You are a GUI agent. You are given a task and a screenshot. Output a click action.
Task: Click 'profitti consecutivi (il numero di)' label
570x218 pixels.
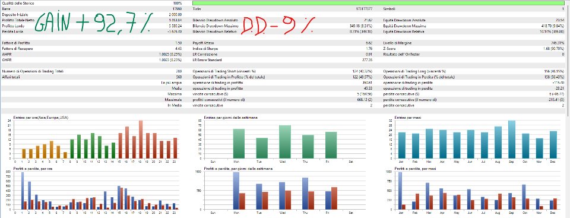(218, 100)
